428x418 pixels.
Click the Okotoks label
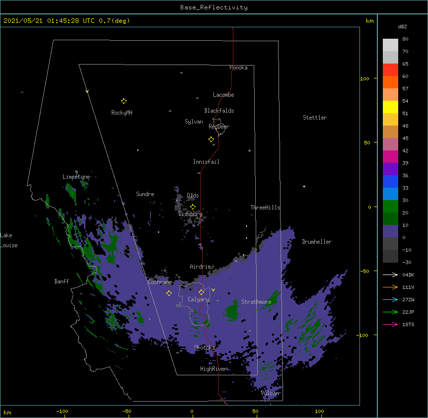tap(205, 348)
